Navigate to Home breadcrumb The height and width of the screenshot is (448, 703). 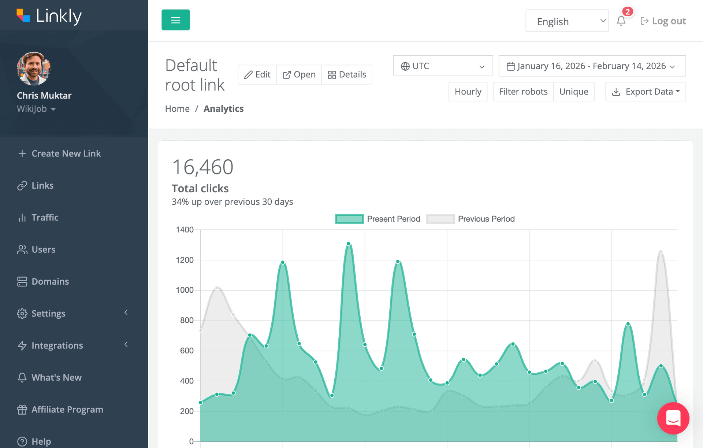(x=177, y=108)
